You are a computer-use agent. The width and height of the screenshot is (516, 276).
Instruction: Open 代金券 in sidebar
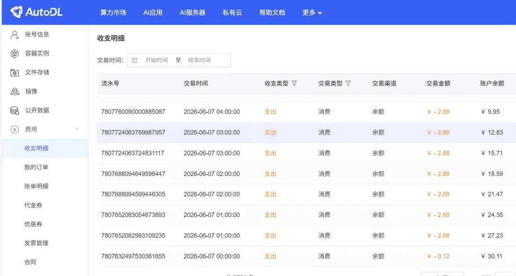pyautogui.click(x=33, y=205)
